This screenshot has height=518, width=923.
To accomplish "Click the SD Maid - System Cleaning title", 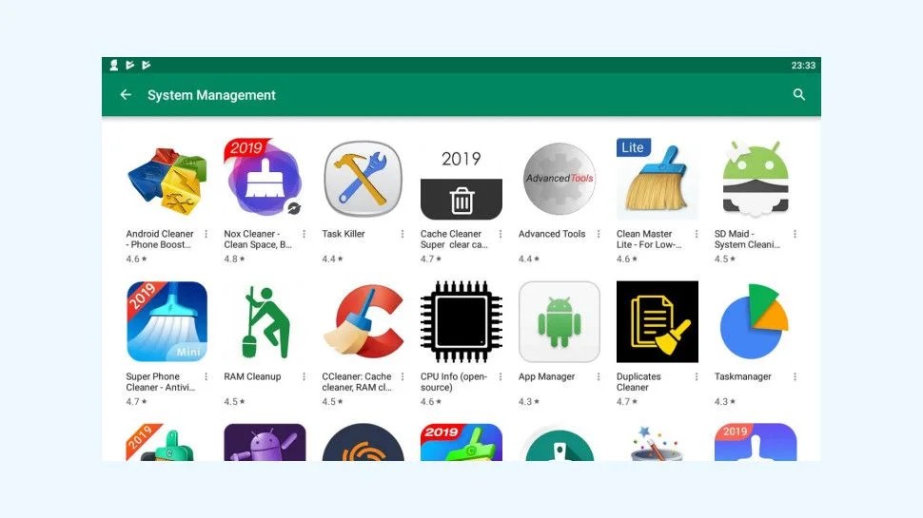I will (x=748, y=240).
